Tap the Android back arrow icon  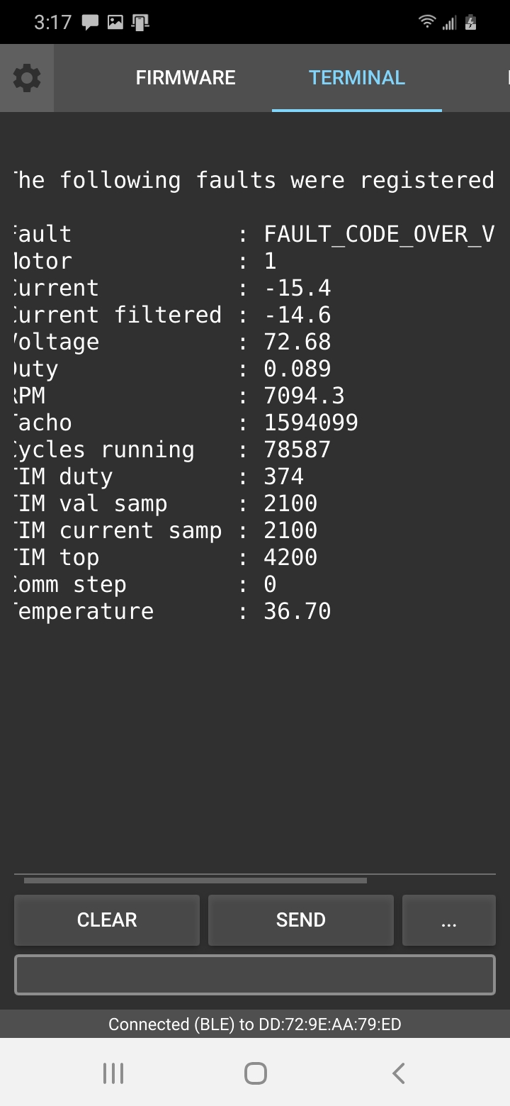point(398,1073)
